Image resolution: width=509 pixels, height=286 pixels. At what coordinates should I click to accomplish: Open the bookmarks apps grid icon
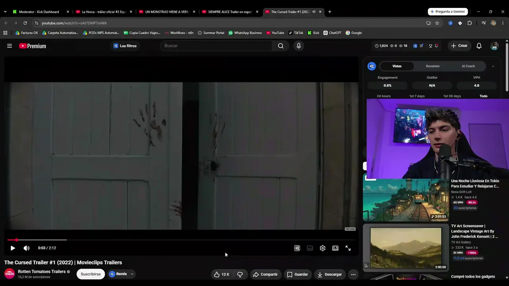(5, 33)
